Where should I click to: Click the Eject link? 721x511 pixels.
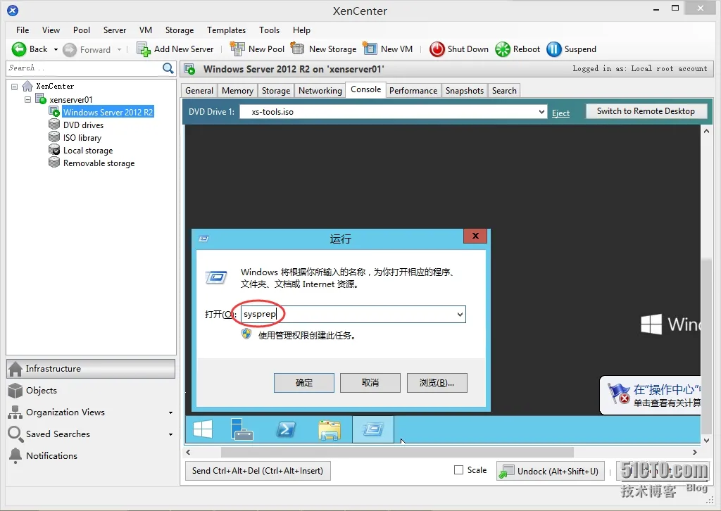560,113
